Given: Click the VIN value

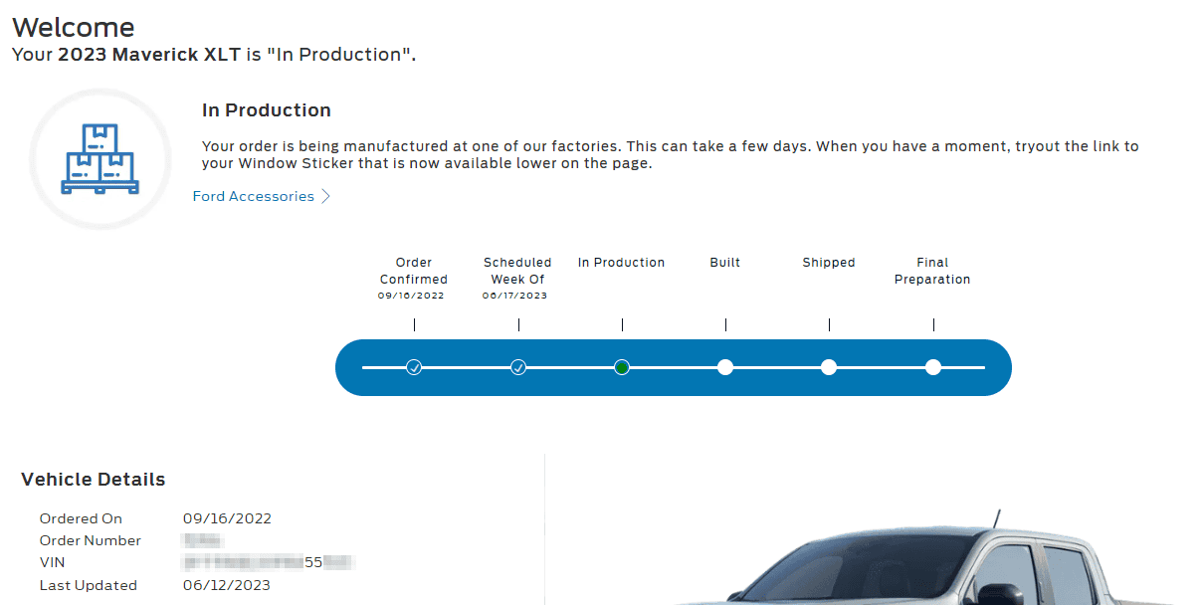Looking at the screenshot, I should [270, 563].
